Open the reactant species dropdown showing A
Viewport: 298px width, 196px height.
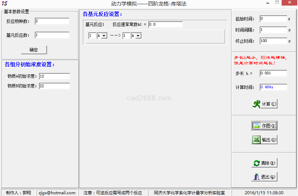[x=104, y=36]
